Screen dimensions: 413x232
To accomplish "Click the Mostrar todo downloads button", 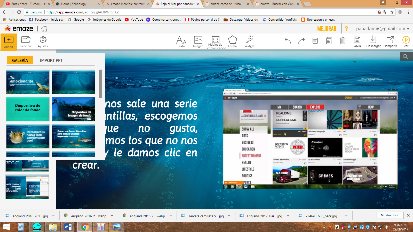I will coord(390,215).
